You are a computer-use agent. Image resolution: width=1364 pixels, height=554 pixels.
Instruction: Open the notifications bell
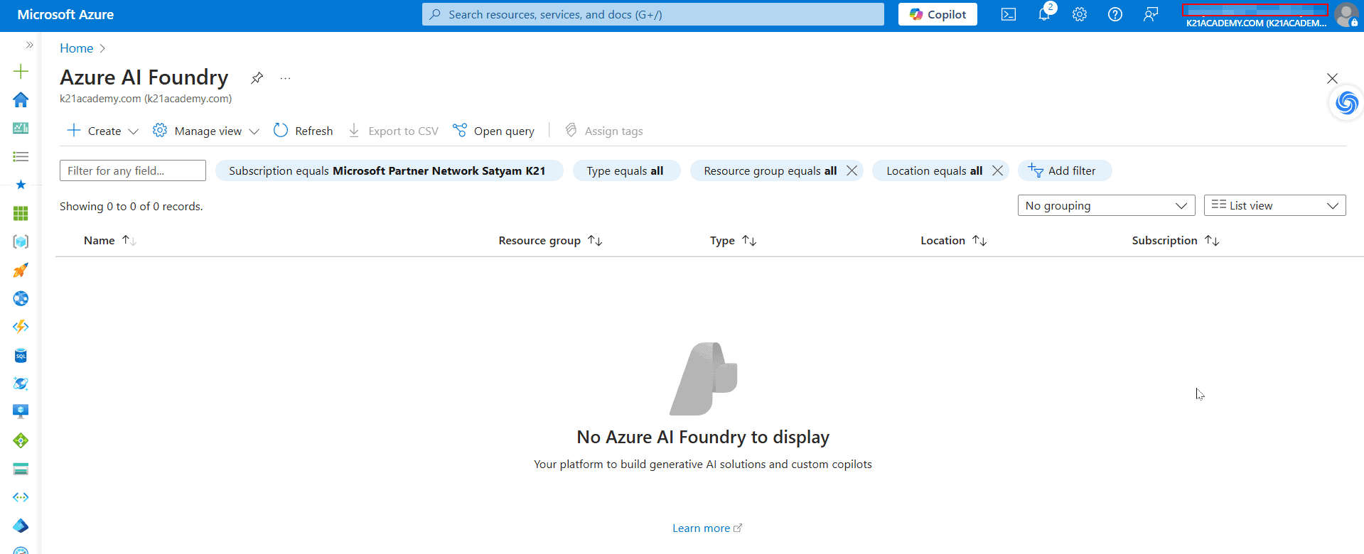pos(1043,14)
